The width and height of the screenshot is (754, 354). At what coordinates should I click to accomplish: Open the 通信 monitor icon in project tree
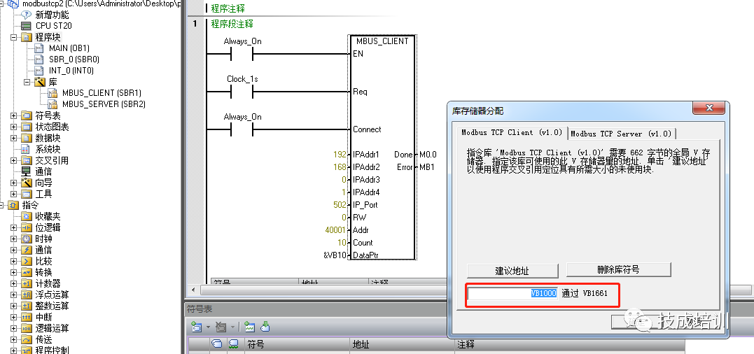point(26,171)
